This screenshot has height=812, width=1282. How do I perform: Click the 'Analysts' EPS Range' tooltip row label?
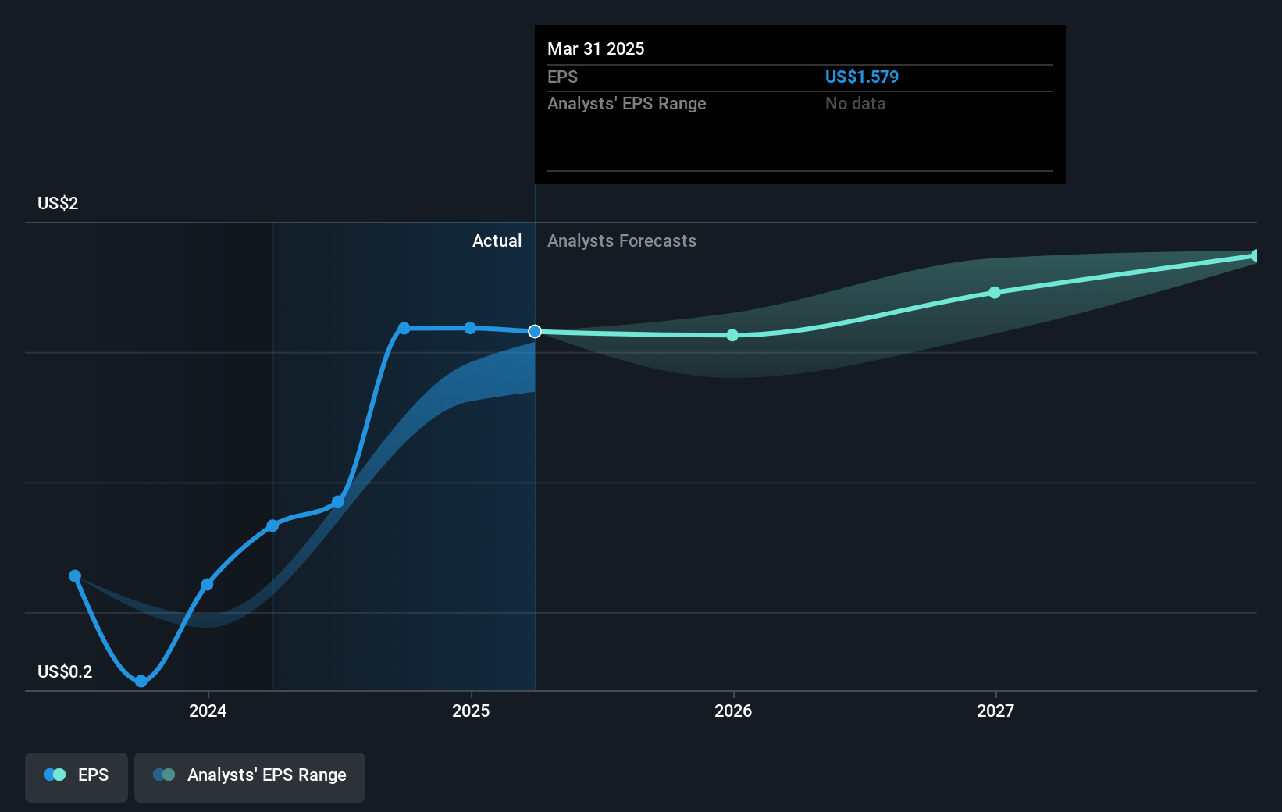(x=627, y=103)
